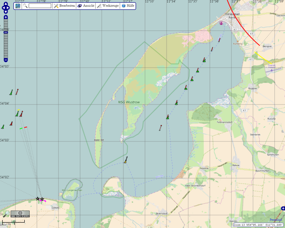This screenshot has width=285, height=228.
Task: Click the search text input field
Action: [x=39, y=6]
